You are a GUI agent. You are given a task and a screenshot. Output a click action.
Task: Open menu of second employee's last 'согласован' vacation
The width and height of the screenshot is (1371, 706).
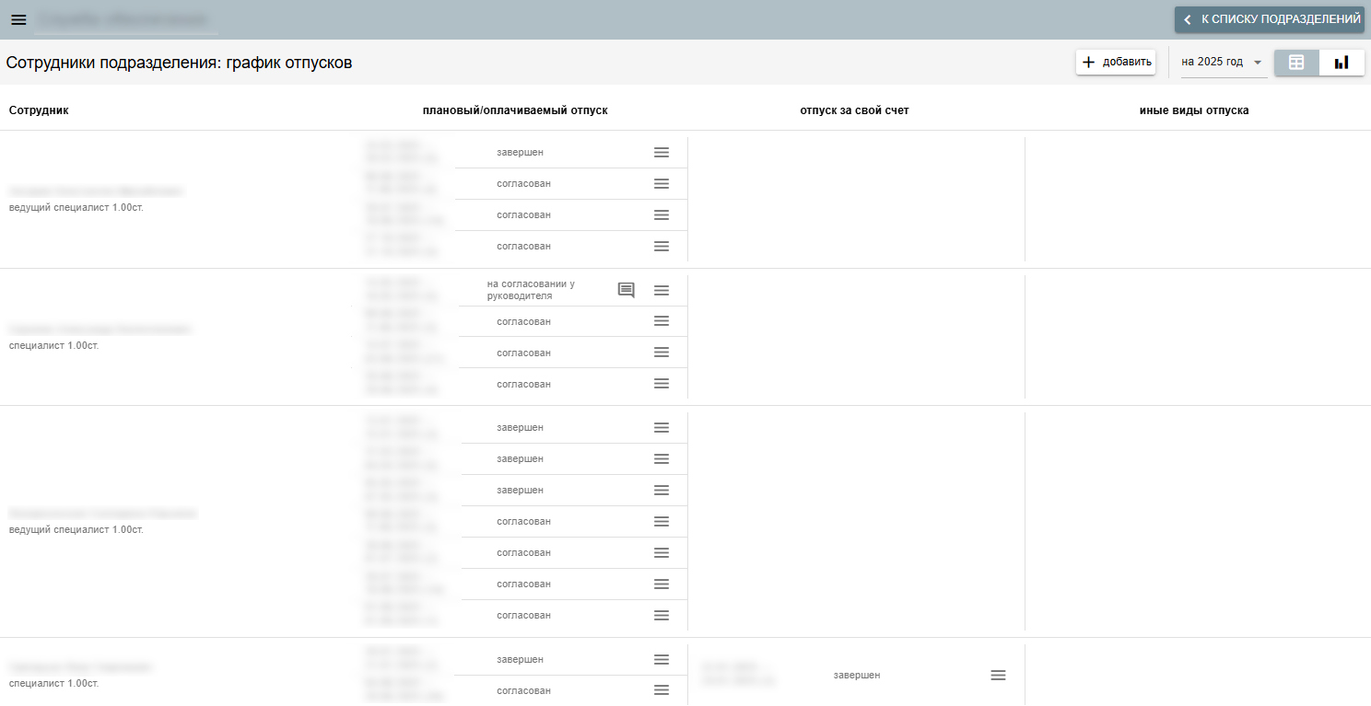click(662, 384)
